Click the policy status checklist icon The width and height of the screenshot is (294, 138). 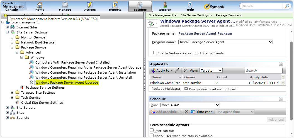tap(151, 24)
